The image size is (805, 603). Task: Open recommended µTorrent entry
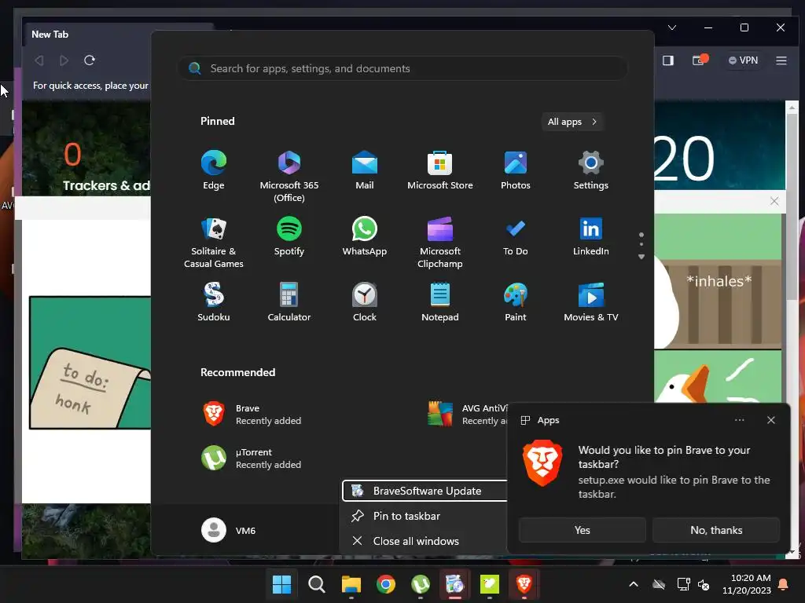252,459
